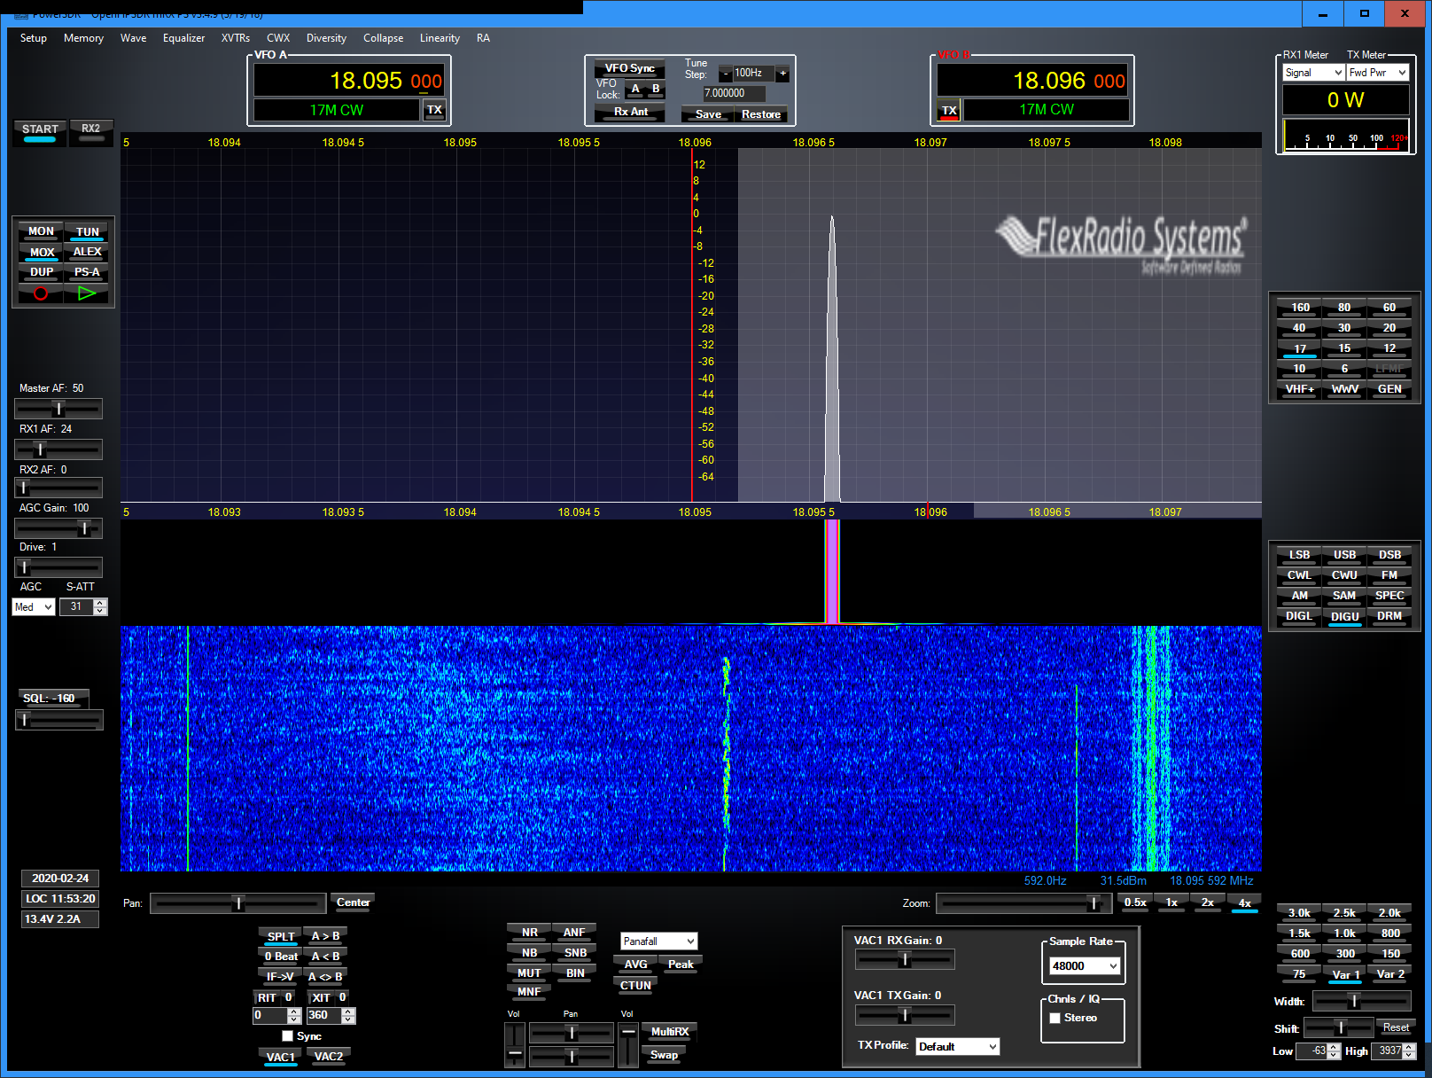Click the Swap button
The width and height of the screenshot is (1432, 1078).
tap(664, 1055)
